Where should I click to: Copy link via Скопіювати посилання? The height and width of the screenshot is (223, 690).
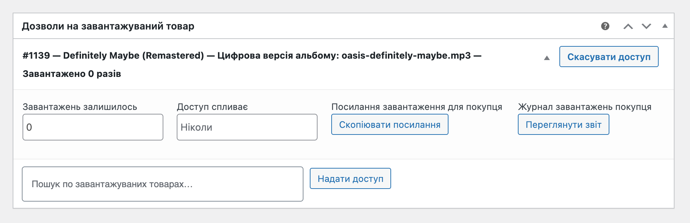[x=390, y=124]
